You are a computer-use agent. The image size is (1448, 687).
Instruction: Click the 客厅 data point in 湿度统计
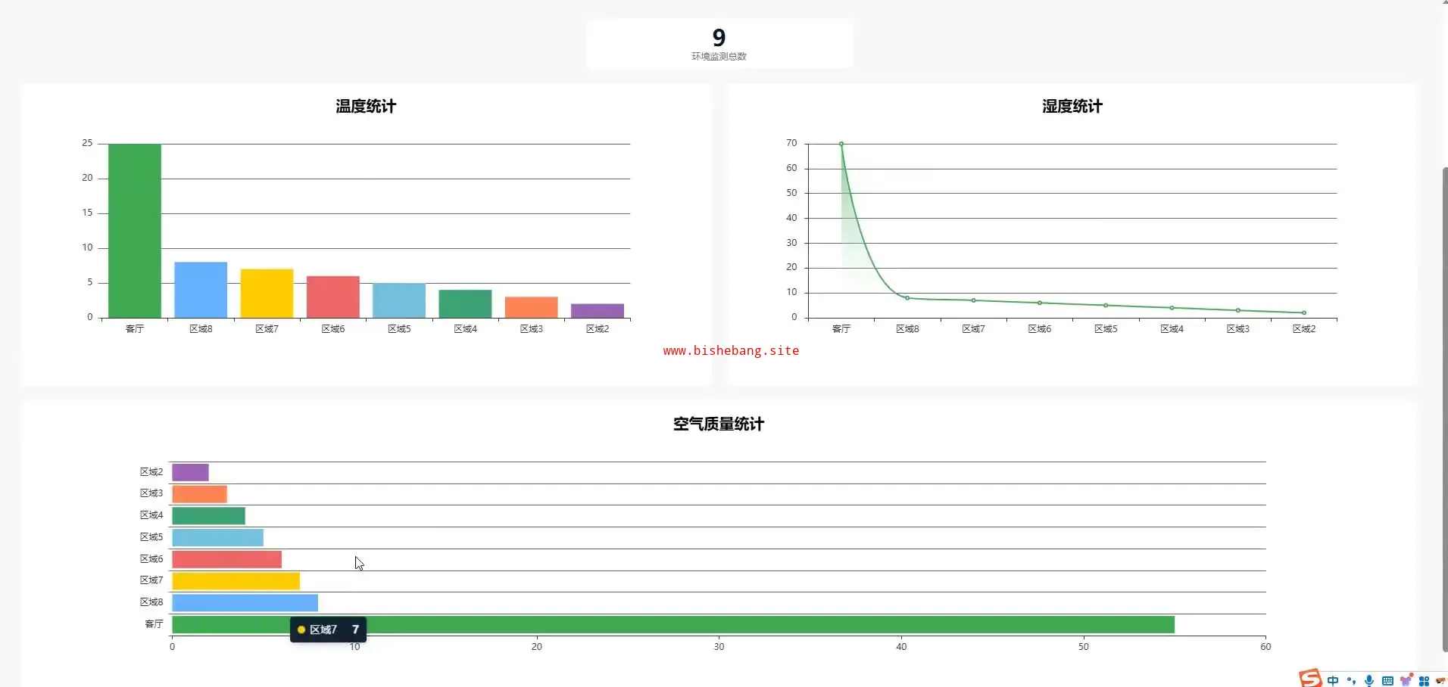pos(841,144)
